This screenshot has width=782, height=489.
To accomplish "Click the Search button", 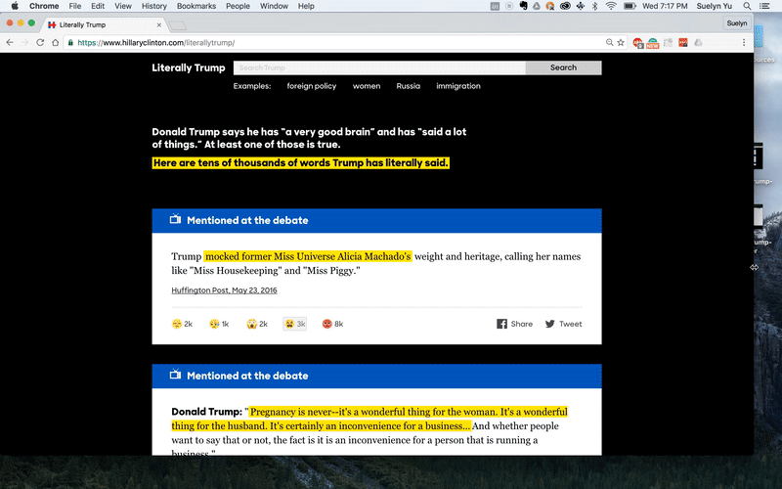I will (x=564, y=67).
